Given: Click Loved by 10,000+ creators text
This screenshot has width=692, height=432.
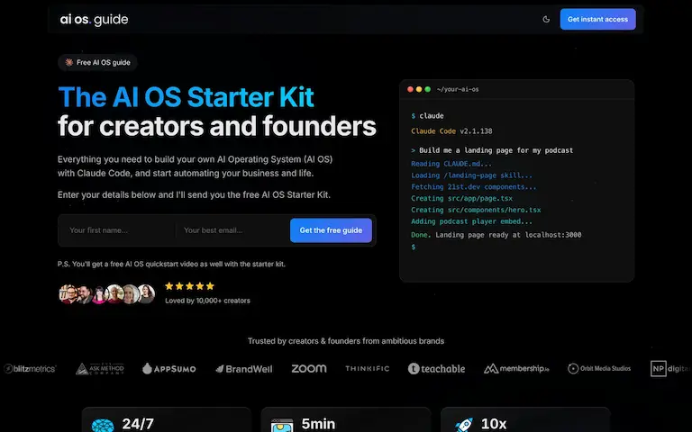Looking at the screenshot, I should (x=207, y=301).
